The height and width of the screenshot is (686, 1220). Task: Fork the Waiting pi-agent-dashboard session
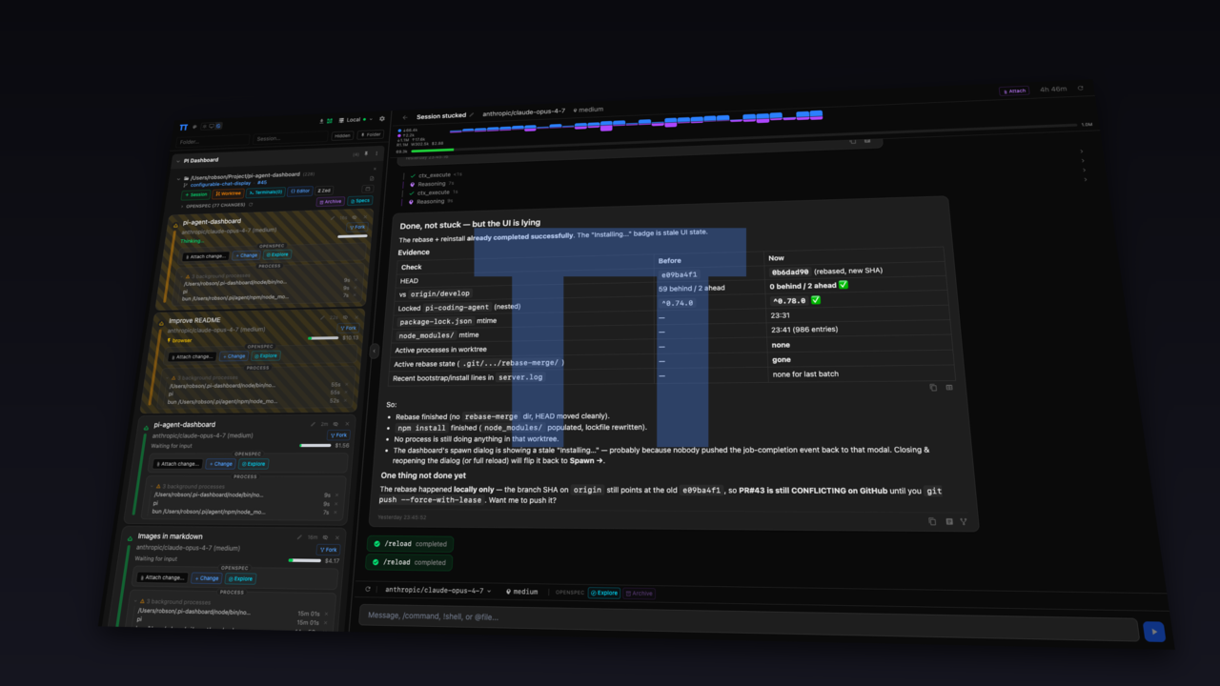338,435
